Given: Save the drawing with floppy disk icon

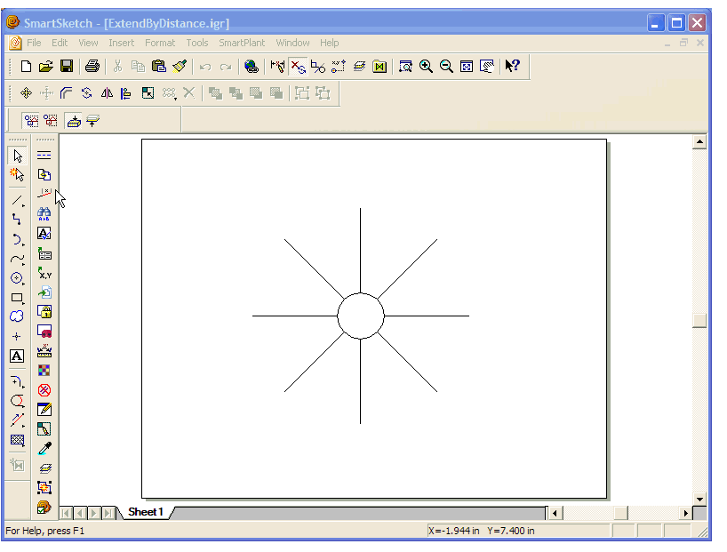Looking at the screenshot, I should click(67, 67).
